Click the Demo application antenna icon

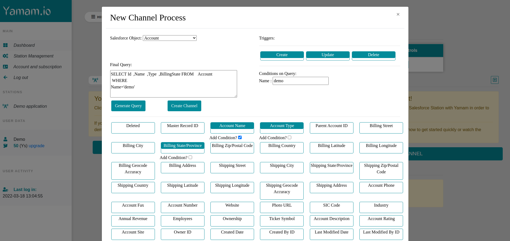coord(5,106)
